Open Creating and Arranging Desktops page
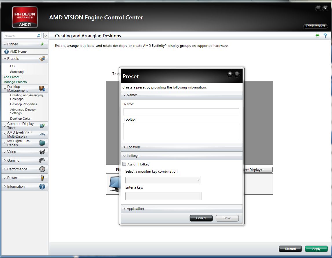The width and height of the screenshot is (332, 258). point(26,97)
